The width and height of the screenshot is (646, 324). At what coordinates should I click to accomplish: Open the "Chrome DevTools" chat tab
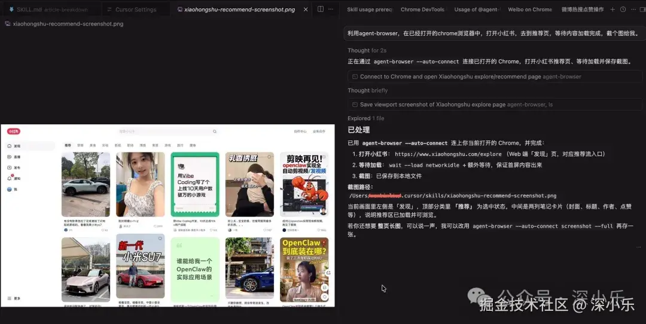coord(422,9)
